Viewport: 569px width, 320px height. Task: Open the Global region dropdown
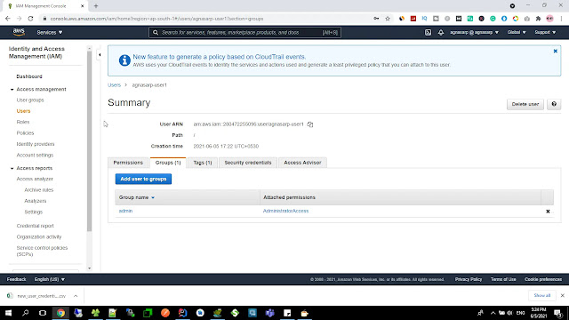click(x=517, y=32)
